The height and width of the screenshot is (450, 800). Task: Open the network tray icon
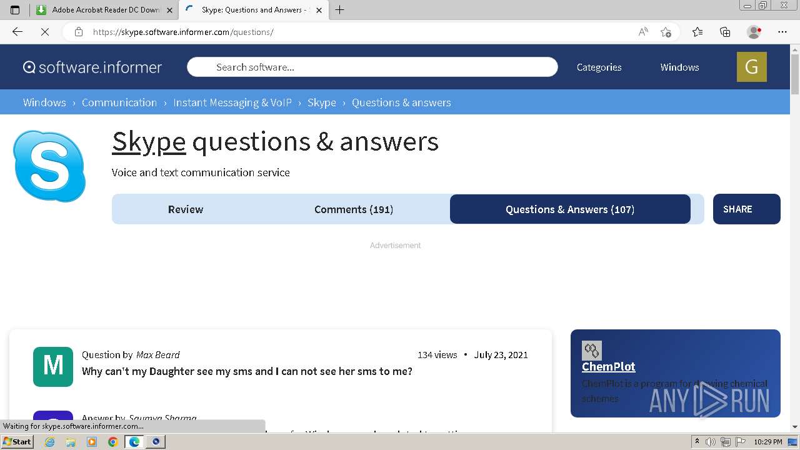[x=726, y=442]
